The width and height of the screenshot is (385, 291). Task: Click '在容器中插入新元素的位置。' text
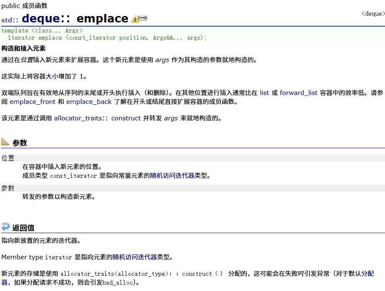pyautogui.click(x=62, y=167)
